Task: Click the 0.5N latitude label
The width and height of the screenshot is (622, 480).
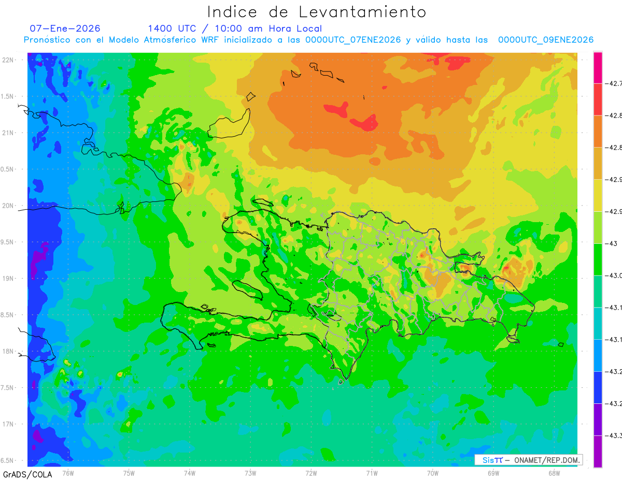Action: (8, 169)
